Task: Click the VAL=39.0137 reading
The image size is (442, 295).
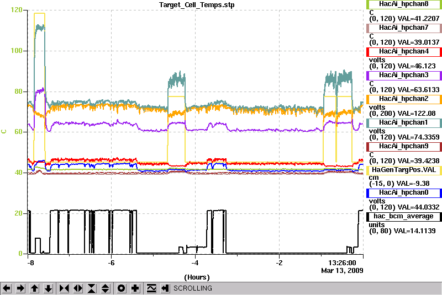Action: (x=418, y=42)
